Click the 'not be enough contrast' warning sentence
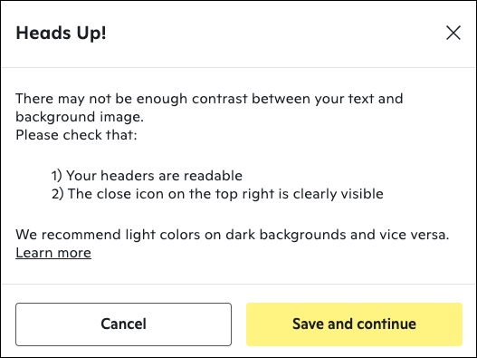Viewport: 477px width, 358px height. point(209,108)
